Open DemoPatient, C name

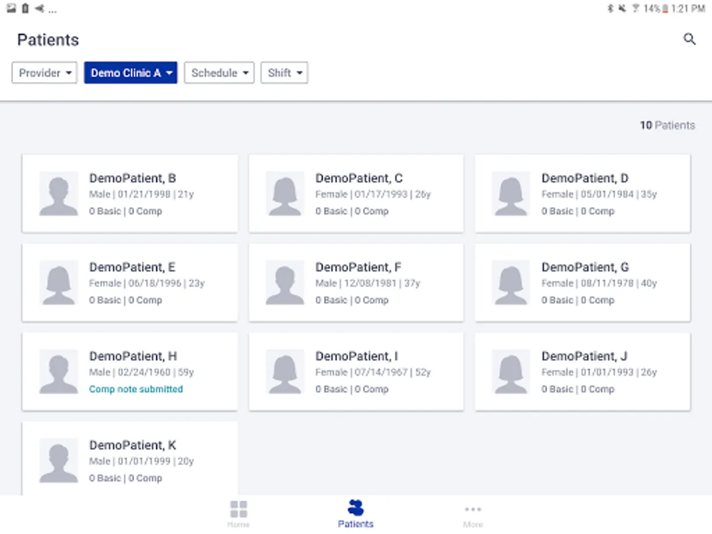(x=359, y=178)
